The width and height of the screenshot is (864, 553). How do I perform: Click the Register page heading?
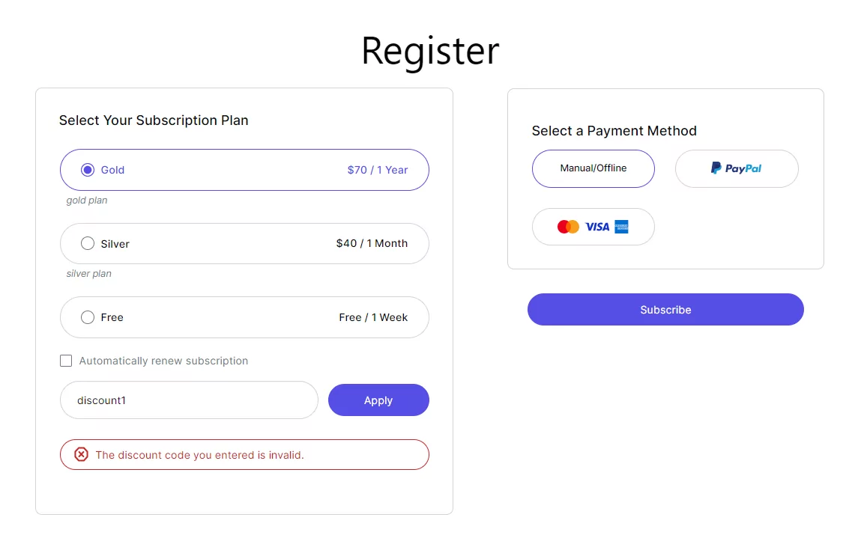(430, 51)
